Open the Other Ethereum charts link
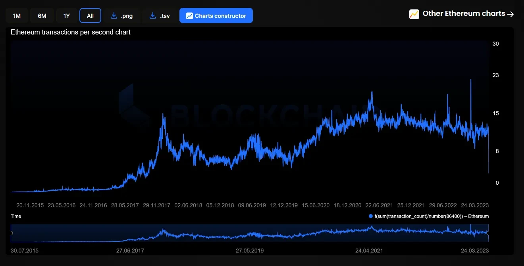 coord(462,14)
